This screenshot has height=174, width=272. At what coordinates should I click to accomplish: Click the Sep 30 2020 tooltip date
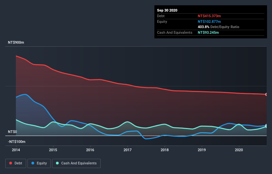[x=167, y=10]
